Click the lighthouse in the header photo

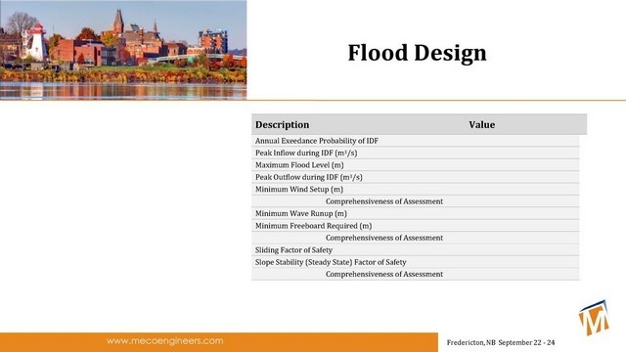36,42
